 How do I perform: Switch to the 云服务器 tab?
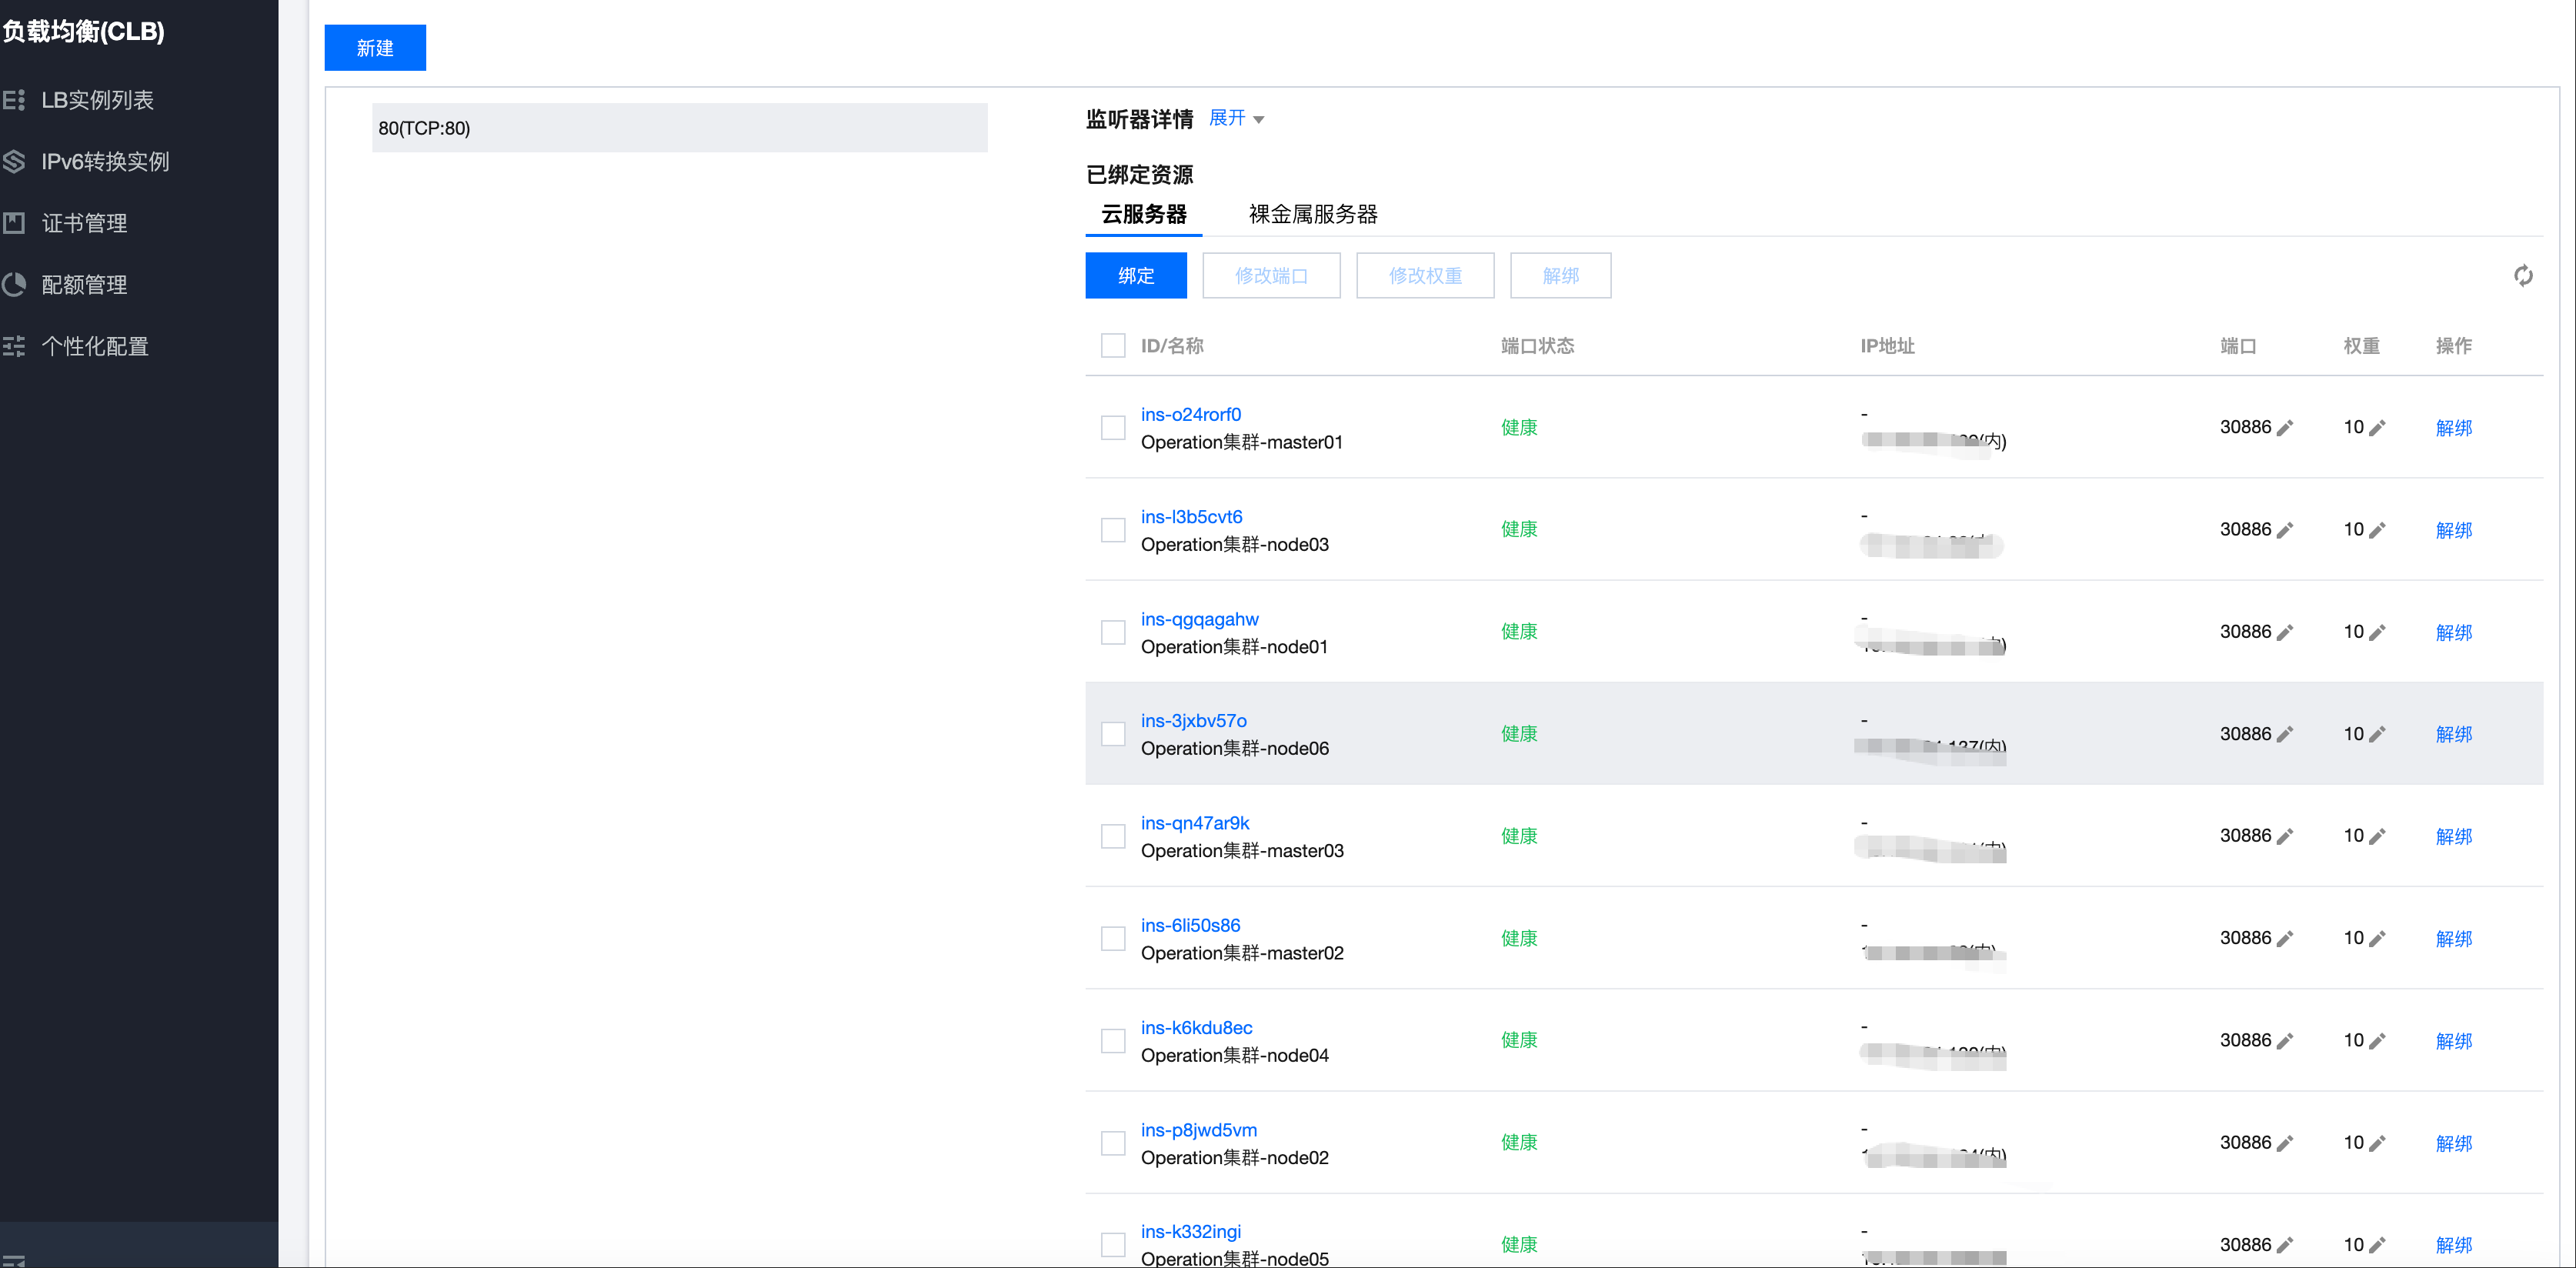(x=1144, y=214)
